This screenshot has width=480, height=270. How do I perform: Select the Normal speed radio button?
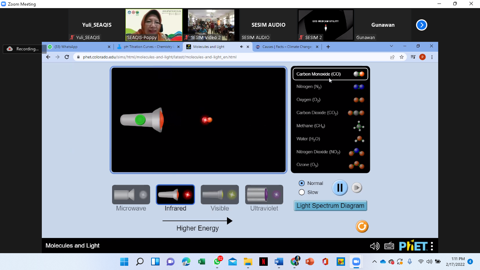tap(301, 183)
